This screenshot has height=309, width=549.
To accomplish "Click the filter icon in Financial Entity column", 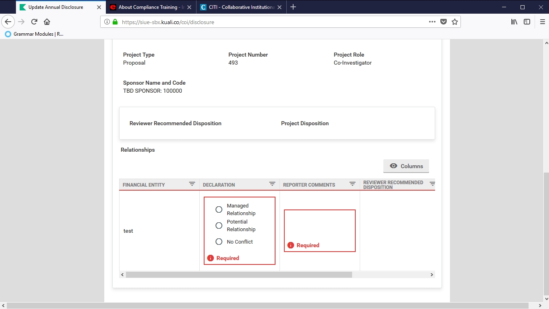I will click(192, 184).
